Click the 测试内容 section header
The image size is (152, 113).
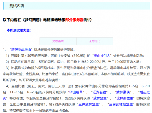17,6
